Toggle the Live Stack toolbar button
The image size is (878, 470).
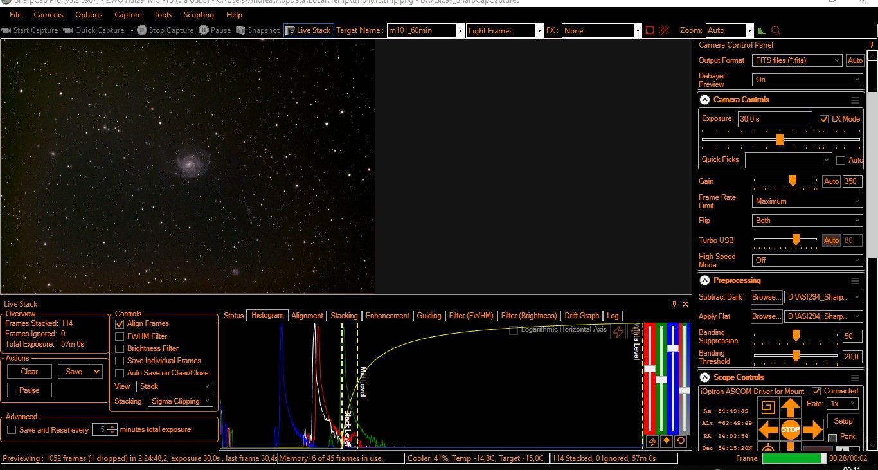point(309,30)
